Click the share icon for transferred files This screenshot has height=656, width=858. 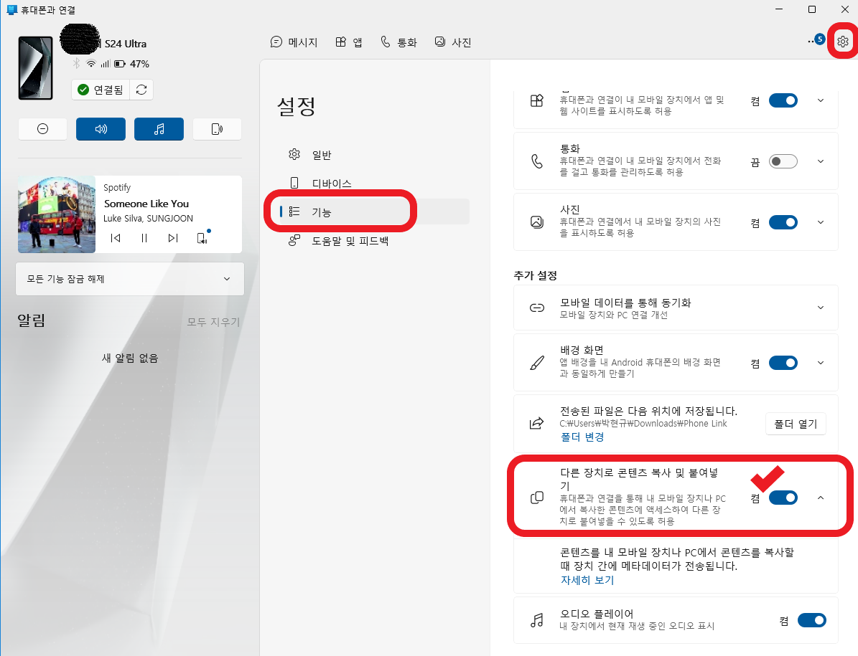pyautogui.click(x=537, y=423)
